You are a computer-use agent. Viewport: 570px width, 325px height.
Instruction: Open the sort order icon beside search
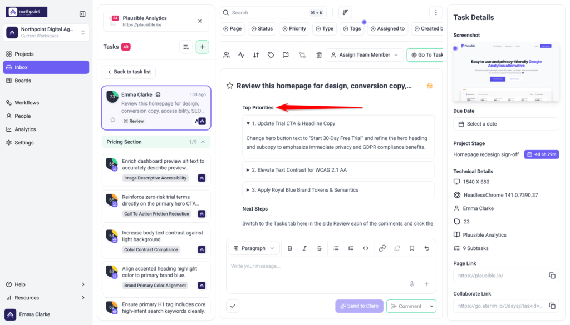345,13
